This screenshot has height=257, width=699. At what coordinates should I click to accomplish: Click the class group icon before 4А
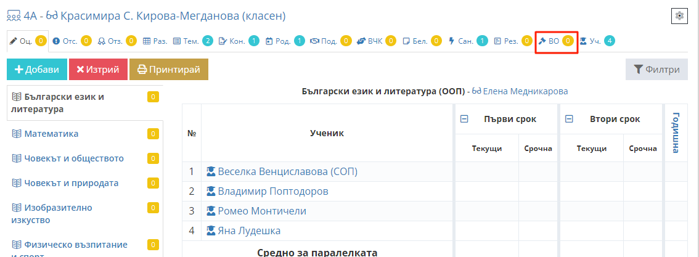point(14,16)
